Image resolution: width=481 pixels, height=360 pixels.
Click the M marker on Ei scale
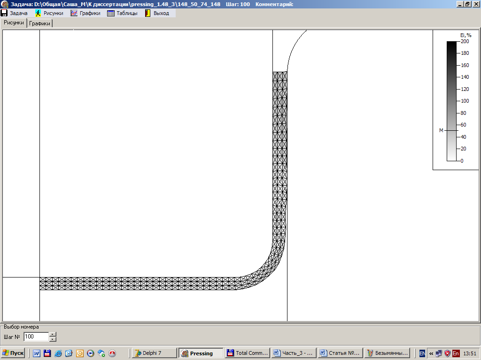(x=441, y=130)
